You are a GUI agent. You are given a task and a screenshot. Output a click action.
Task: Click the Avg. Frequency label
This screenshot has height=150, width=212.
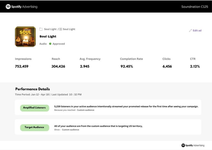click(x=90, y=59)
